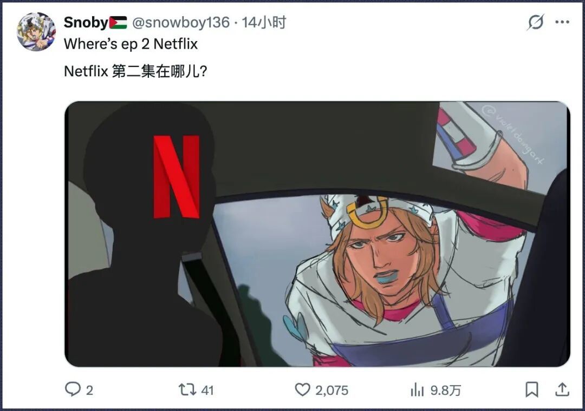Open the @snowboy136 handle link
Viewport: 585px width, 411px height.
tap(181, 22)
